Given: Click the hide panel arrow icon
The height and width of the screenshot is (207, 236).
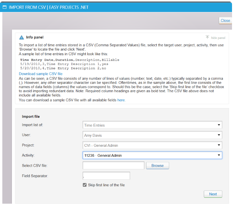Looking at the screenshot, I should coord(207,37).
